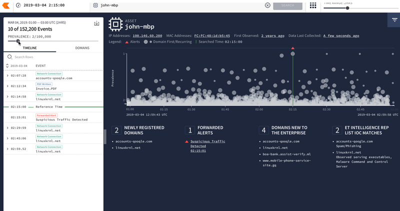Image resolution: width=400 pixels, height=211 pixels.
Task: Click the greyed SEARCH button
Action: [x=288, y=5]
